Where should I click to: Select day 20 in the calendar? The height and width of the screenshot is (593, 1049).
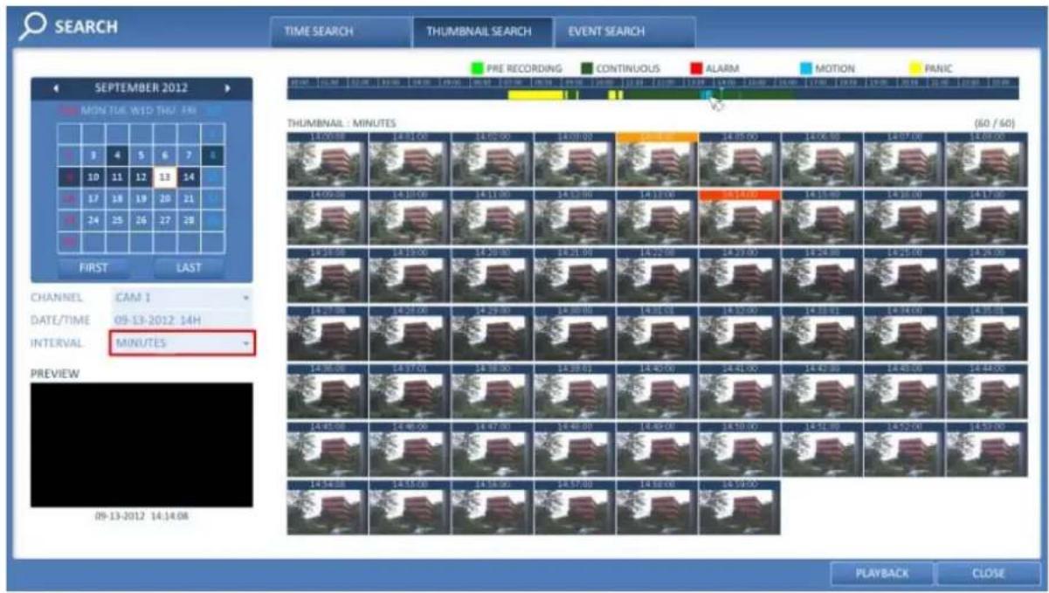click(166, 198)
